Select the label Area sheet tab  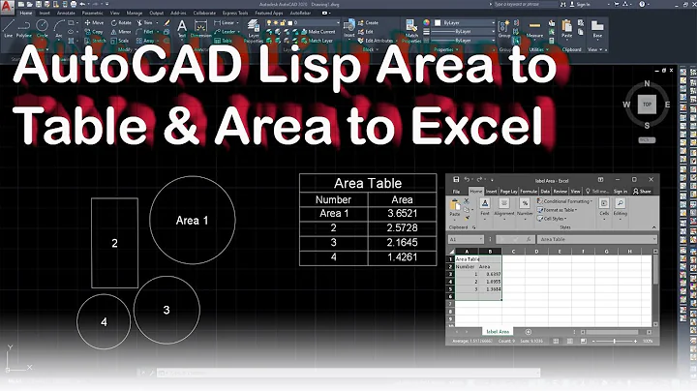click(498, 332)
